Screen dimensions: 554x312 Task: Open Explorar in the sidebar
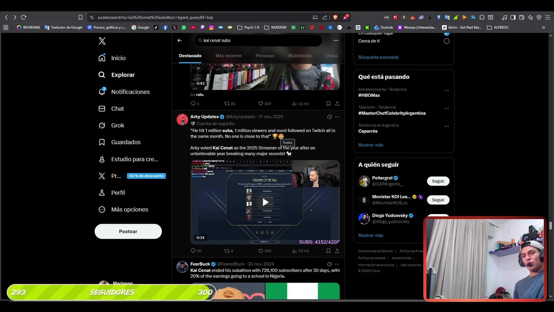(116, 75)
